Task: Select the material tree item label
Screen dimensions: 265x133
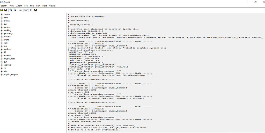Action: coord(7,55)
